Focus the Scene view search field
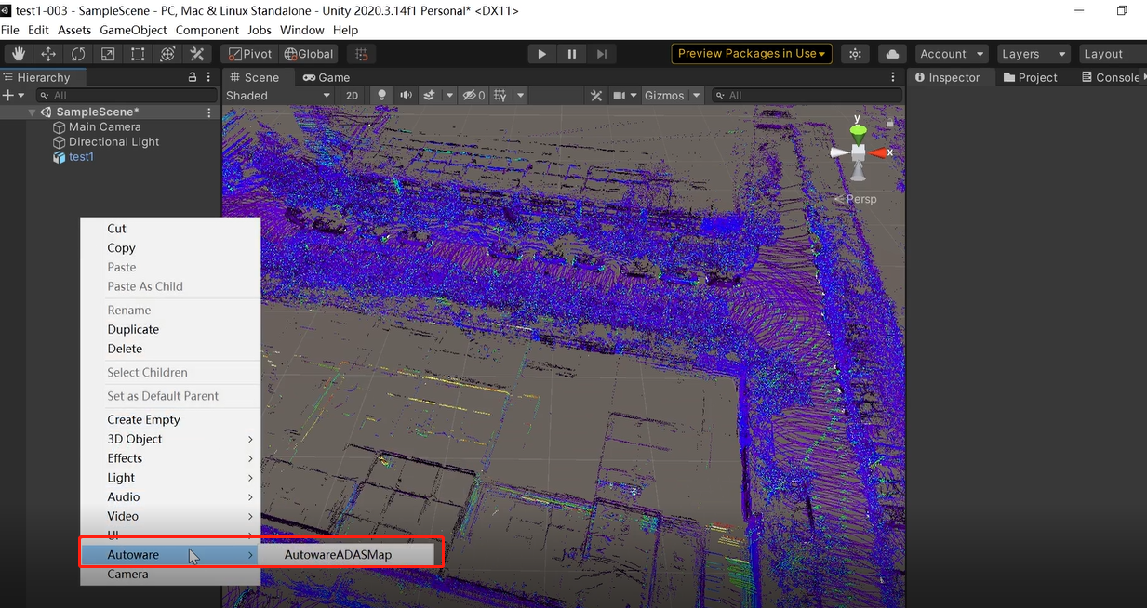The height and width of the screenshot is (608, 1147). (807, 95)
